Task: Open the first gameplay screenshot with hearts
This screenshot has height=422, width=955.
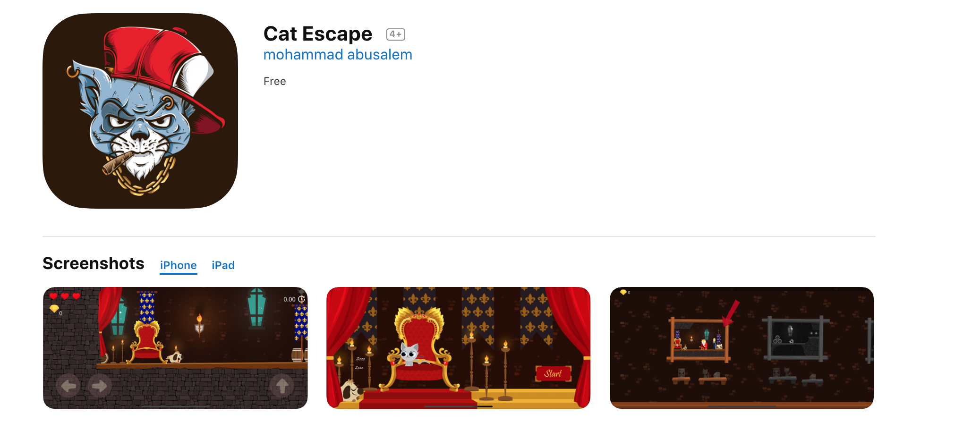Action: 175,348
